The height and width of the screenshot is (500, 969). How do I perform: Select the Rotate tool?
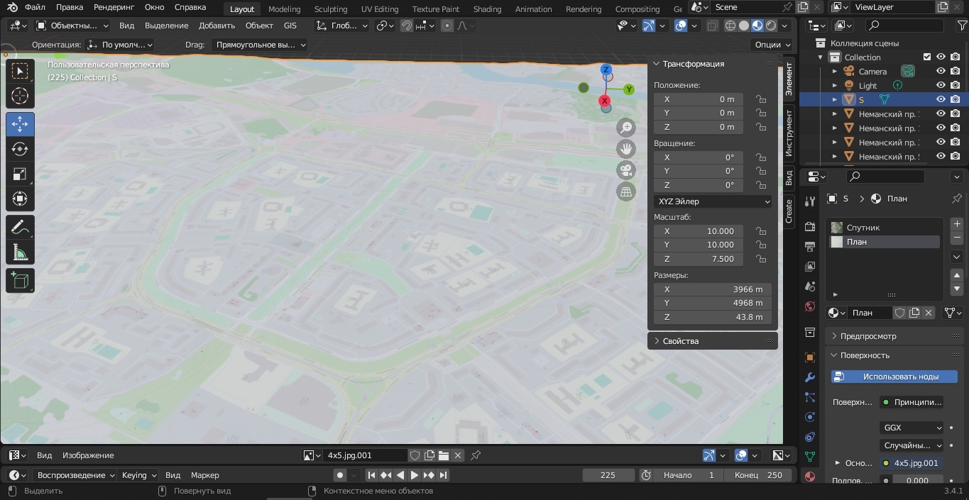20,149
